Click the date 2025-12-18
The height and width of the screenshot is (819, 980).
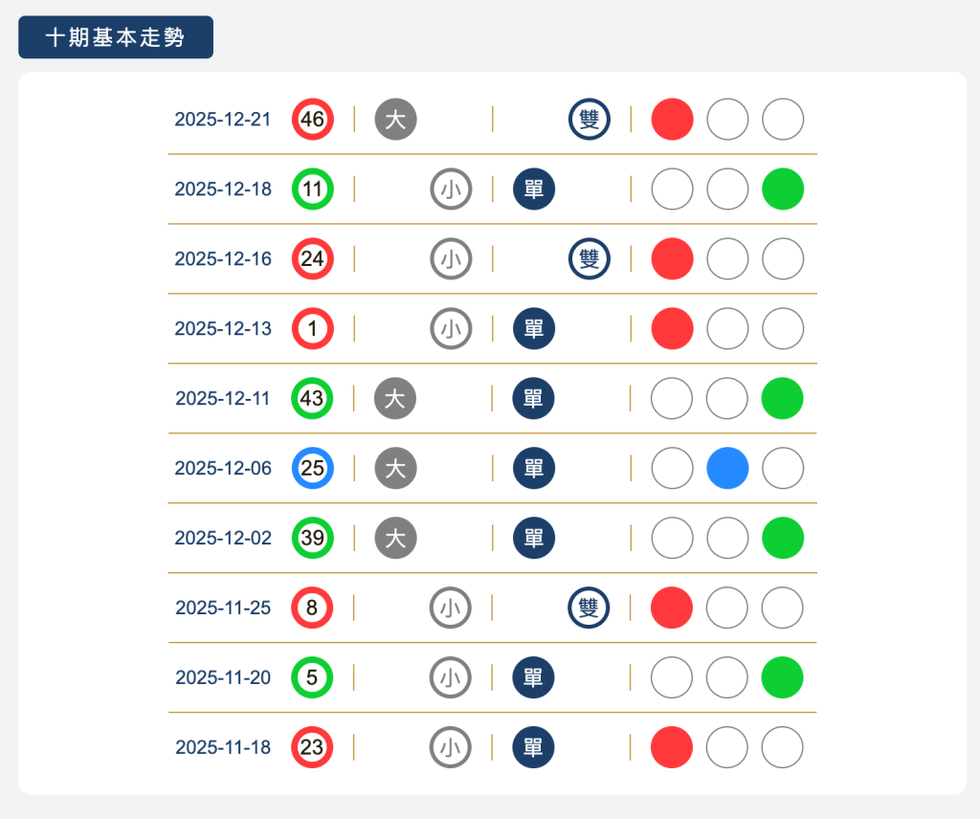click(x=223, y=189)
